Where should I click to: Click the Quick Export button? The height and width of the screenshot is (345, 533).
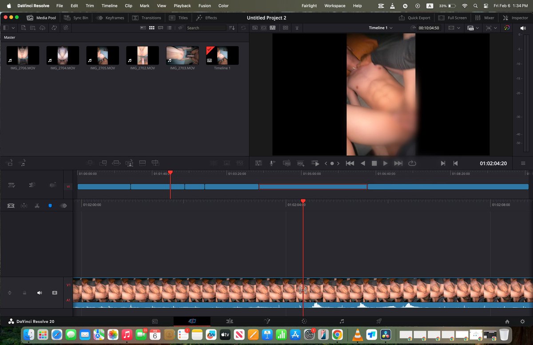414,18
